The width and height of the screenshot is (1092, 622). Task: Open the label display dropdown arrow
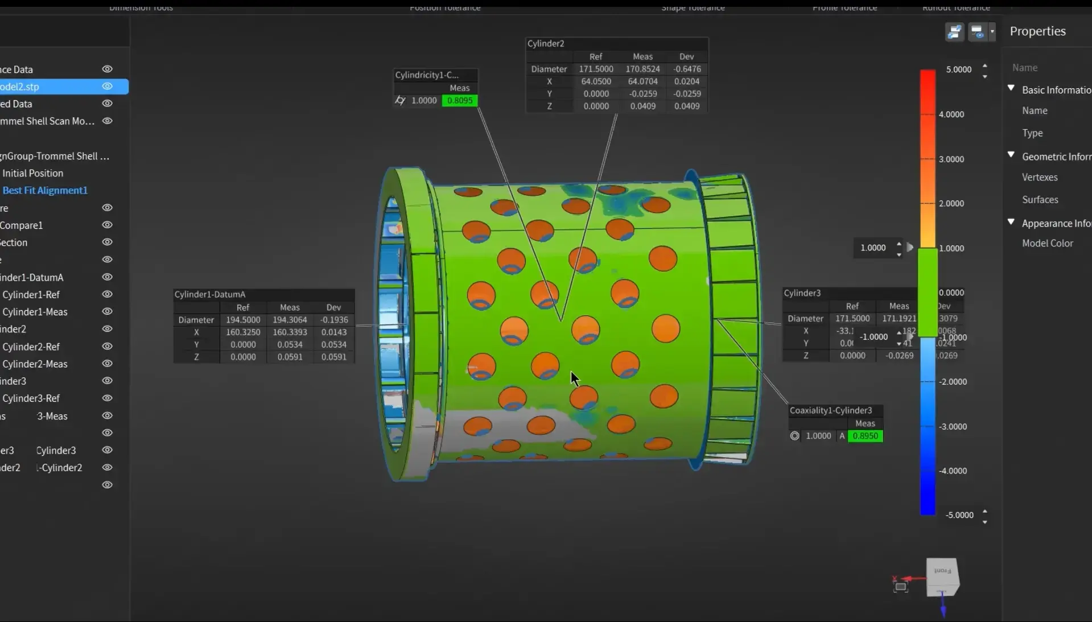992,31
